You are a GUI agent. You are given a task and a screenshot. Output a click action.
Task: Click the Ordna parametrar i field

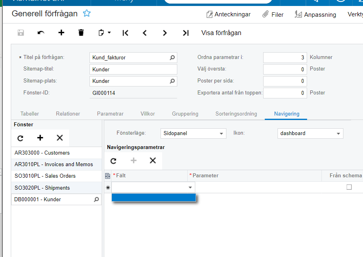click(x=285, y=57)
